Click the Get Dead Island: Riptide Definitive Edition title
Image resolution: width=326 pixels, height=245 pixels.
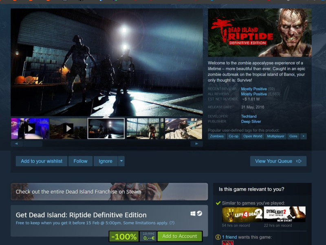click(81, 215)
